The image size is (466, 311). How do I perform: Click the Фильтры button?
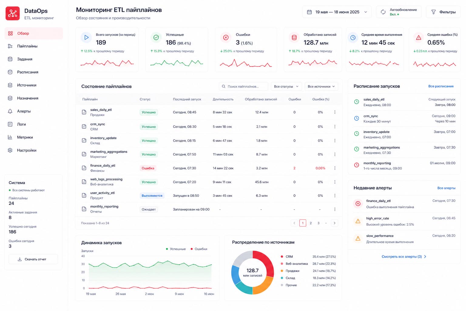pyautogui.click(x=443, y=12)
